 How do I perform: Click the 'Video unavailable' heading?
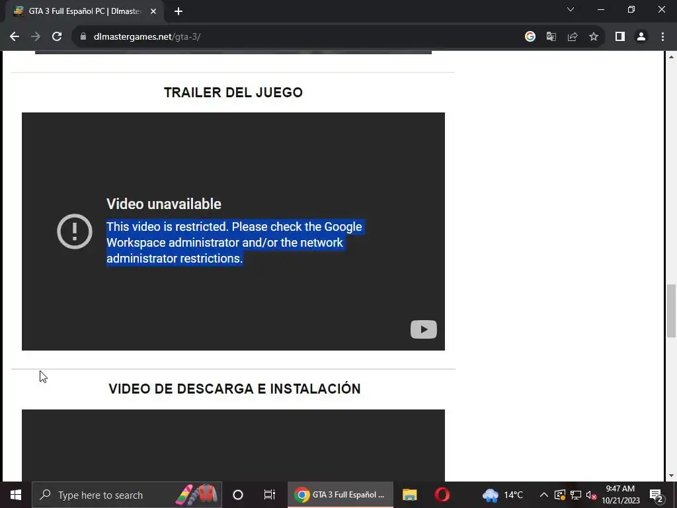pos(164,204)
